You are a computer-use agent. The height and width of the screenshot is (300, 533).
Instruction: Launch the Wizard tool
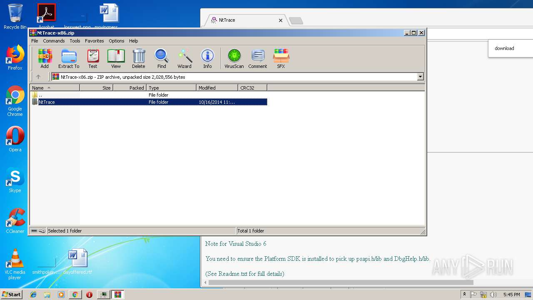click(x=184, y=58)
